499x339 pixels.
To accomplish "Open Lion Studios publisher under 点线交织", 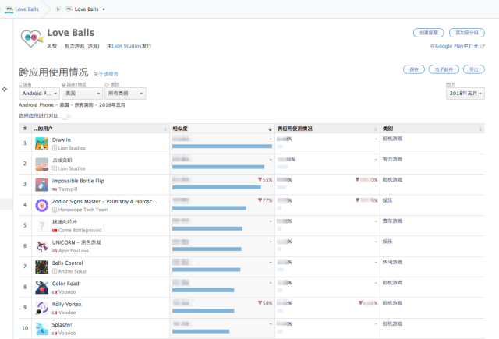I will click(72, 168).
